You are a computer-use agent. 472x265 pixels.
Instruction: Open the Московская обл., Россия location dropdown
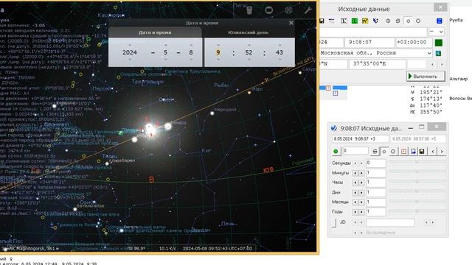429,53
